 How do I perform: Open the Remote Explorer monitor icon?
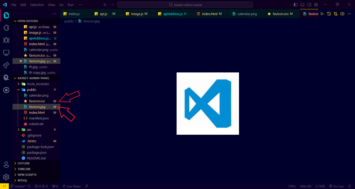[6, 53]
